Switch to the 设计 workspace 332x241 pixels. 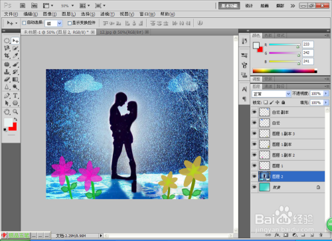(249, 6)
